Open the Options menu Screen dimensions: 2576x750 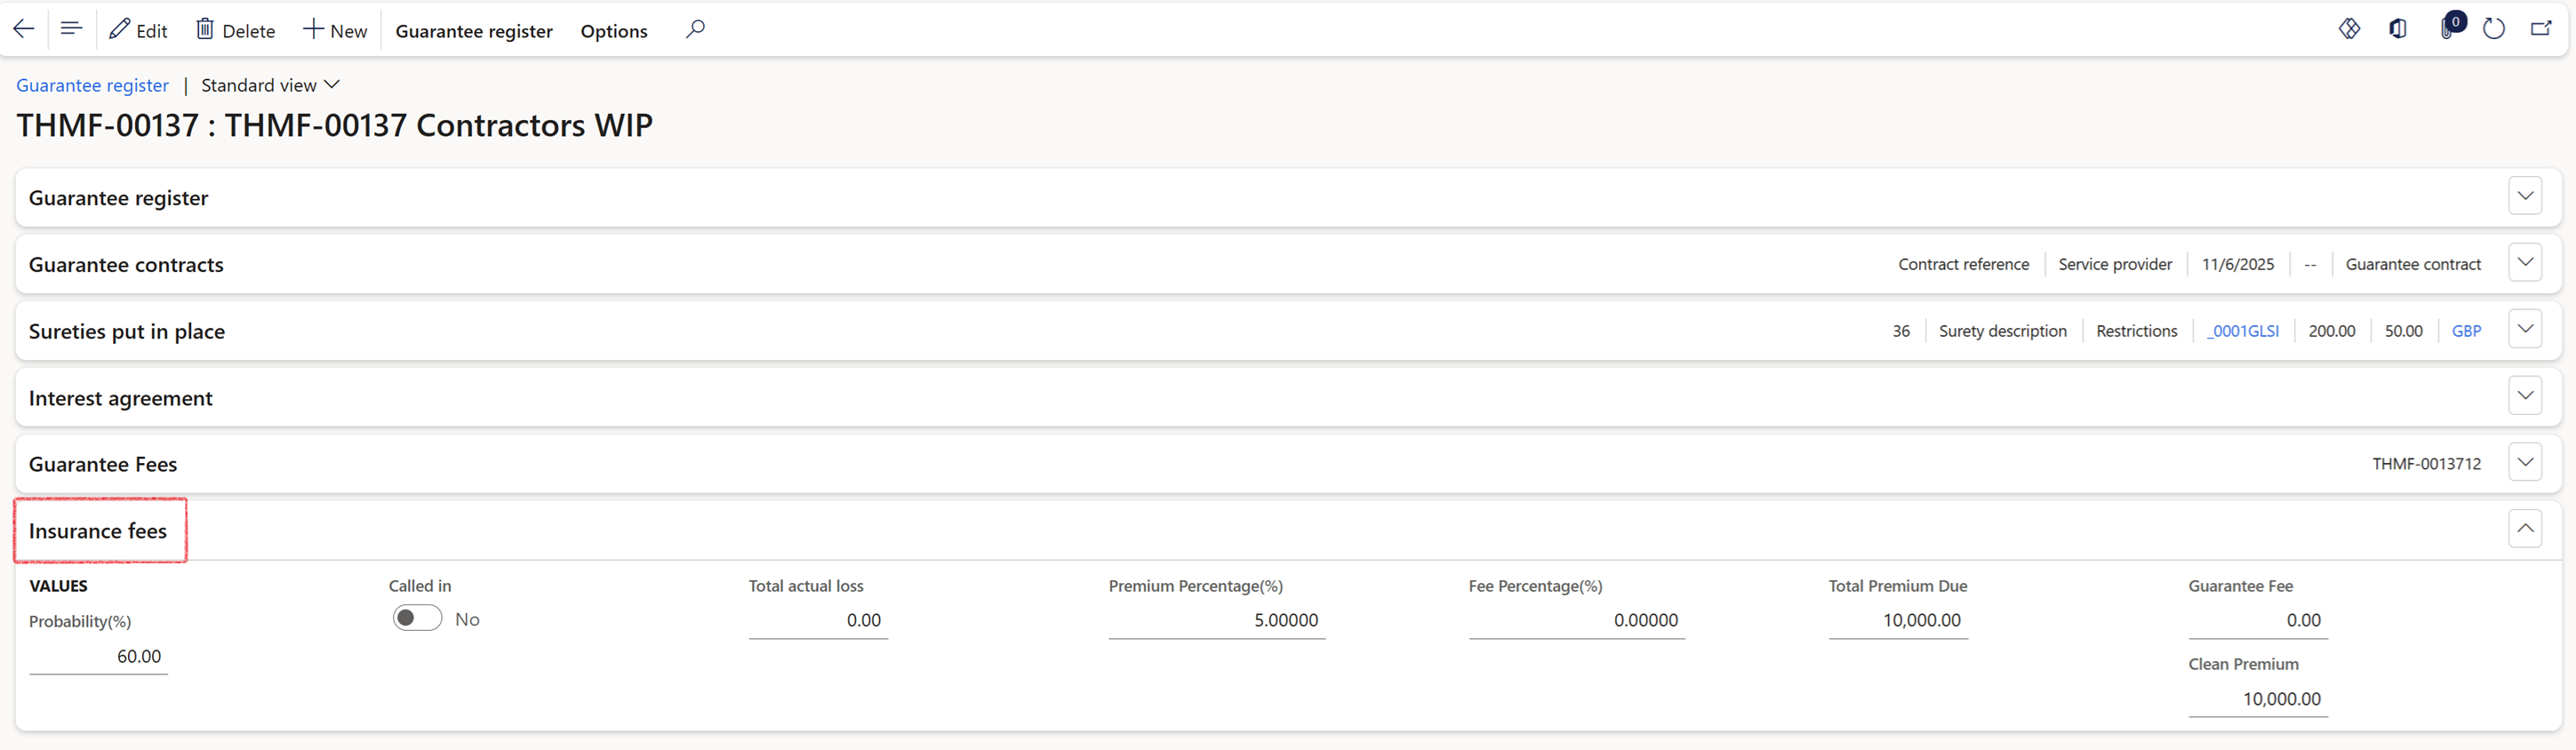613,30
